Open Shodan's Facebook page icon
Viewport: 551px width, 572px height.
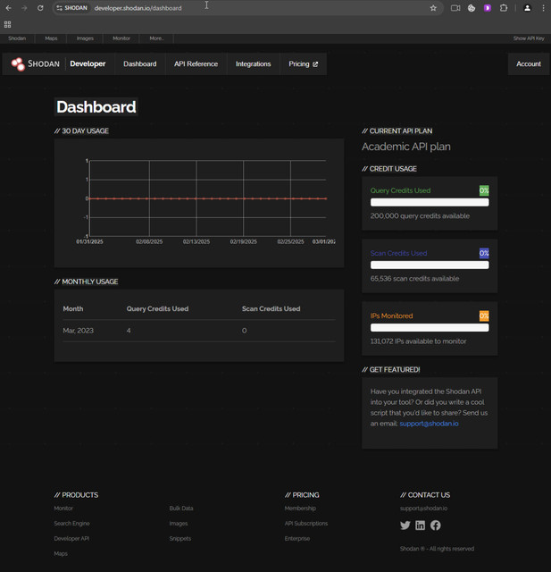pos(436,526)
